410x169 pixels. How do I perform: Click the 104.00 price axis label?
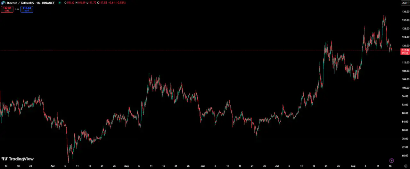coord(406,79)
